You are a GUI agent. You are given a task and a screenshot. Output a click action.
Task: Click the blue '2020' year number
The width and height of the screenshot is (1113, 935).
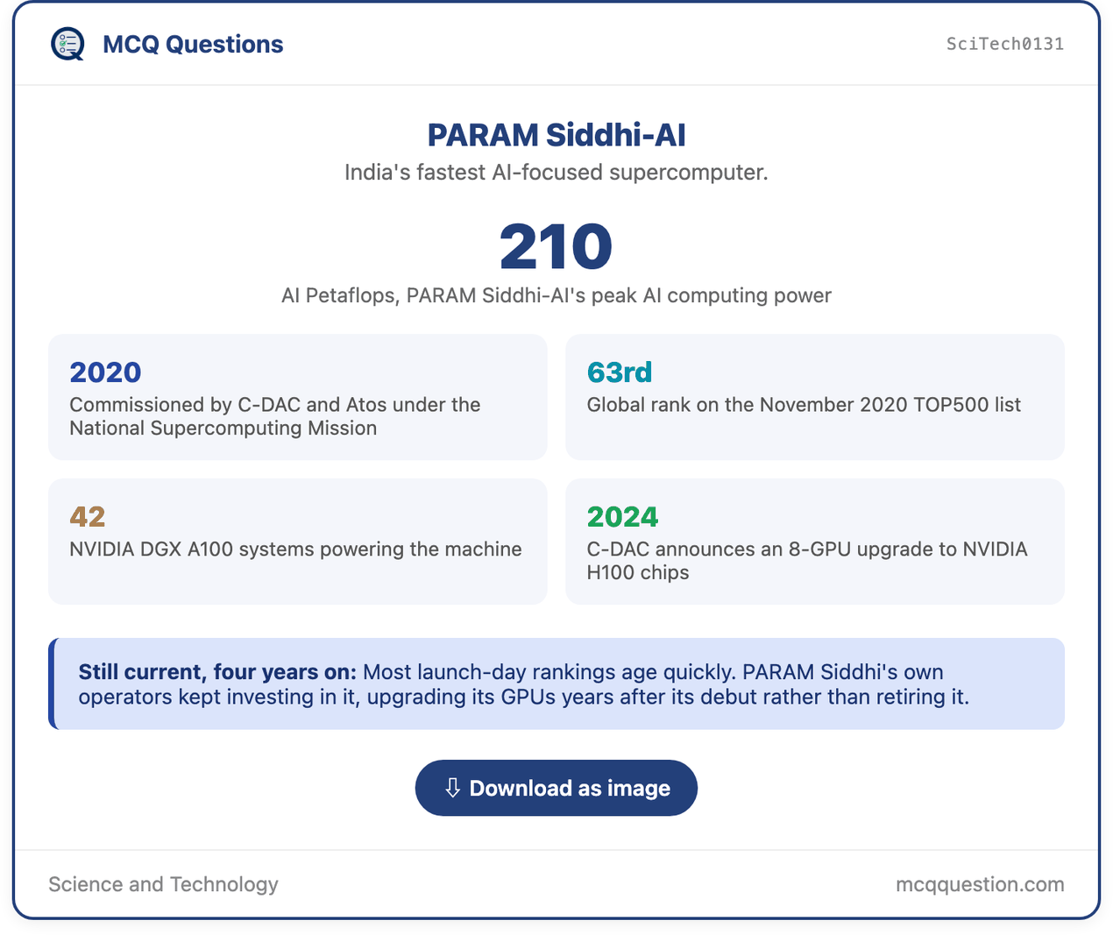(x=105, y=372)
